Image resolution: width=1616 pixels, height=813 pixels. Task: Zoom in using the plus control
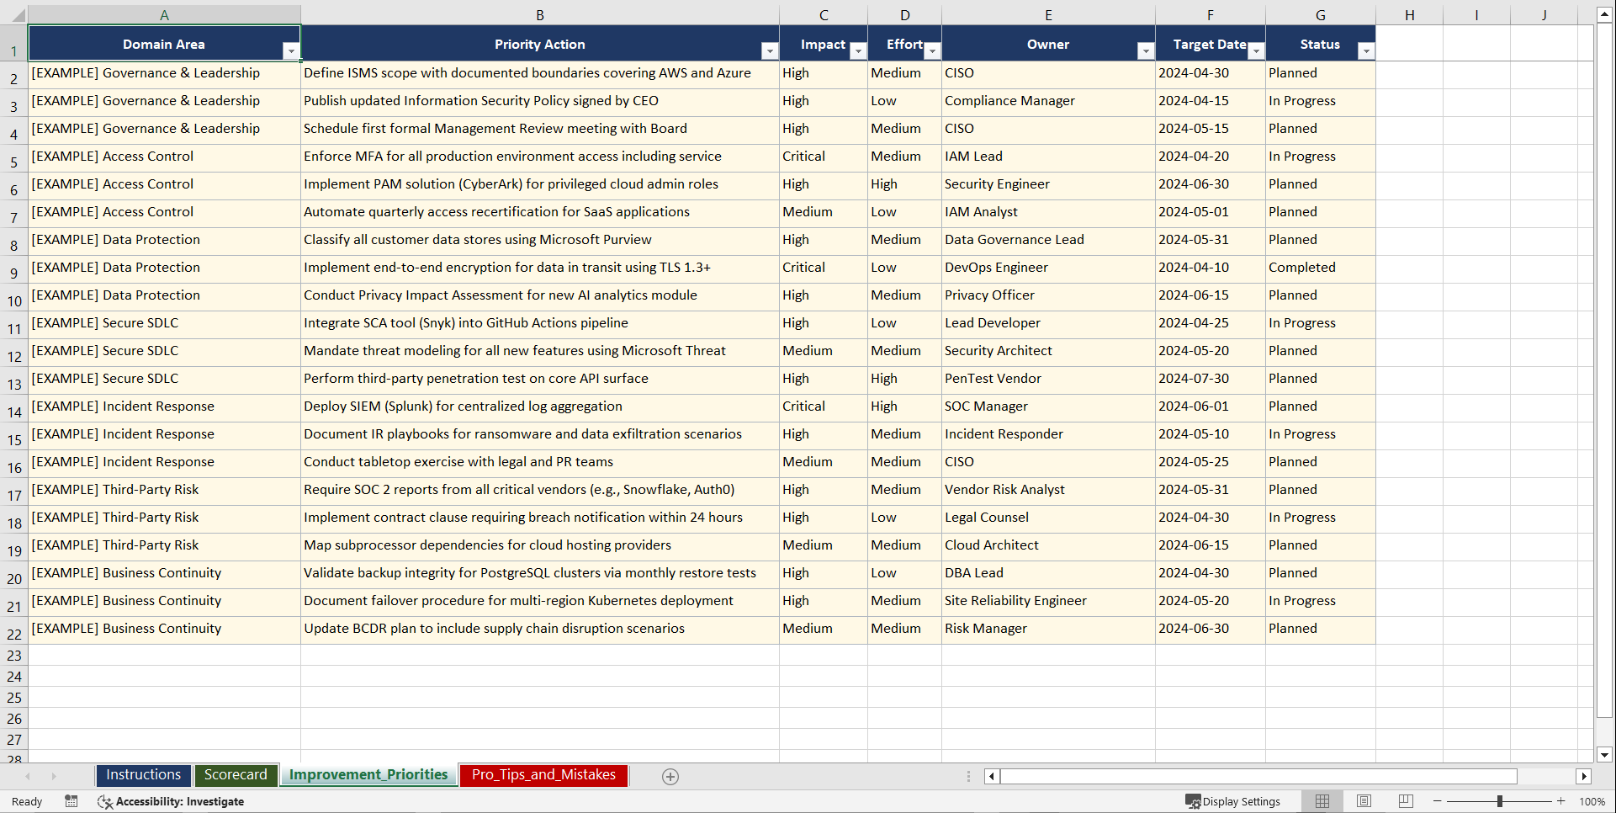[x=1560, y=801]
